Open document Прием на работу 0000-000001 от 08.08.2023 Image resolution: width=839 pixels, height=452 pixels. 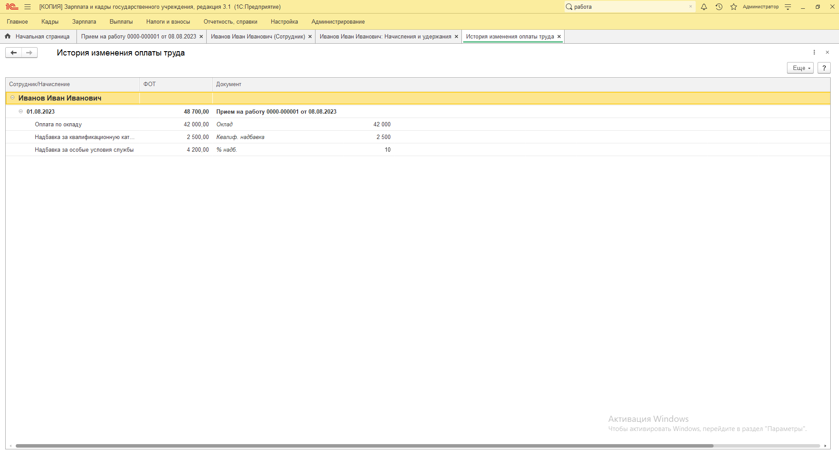(276, 112)
